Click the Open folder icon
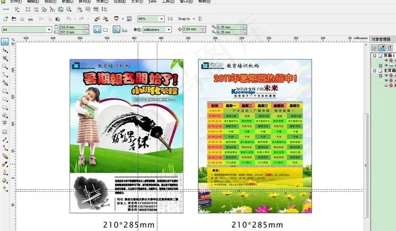Viewport: 396px width, 231px height. [x=14, y=19]
